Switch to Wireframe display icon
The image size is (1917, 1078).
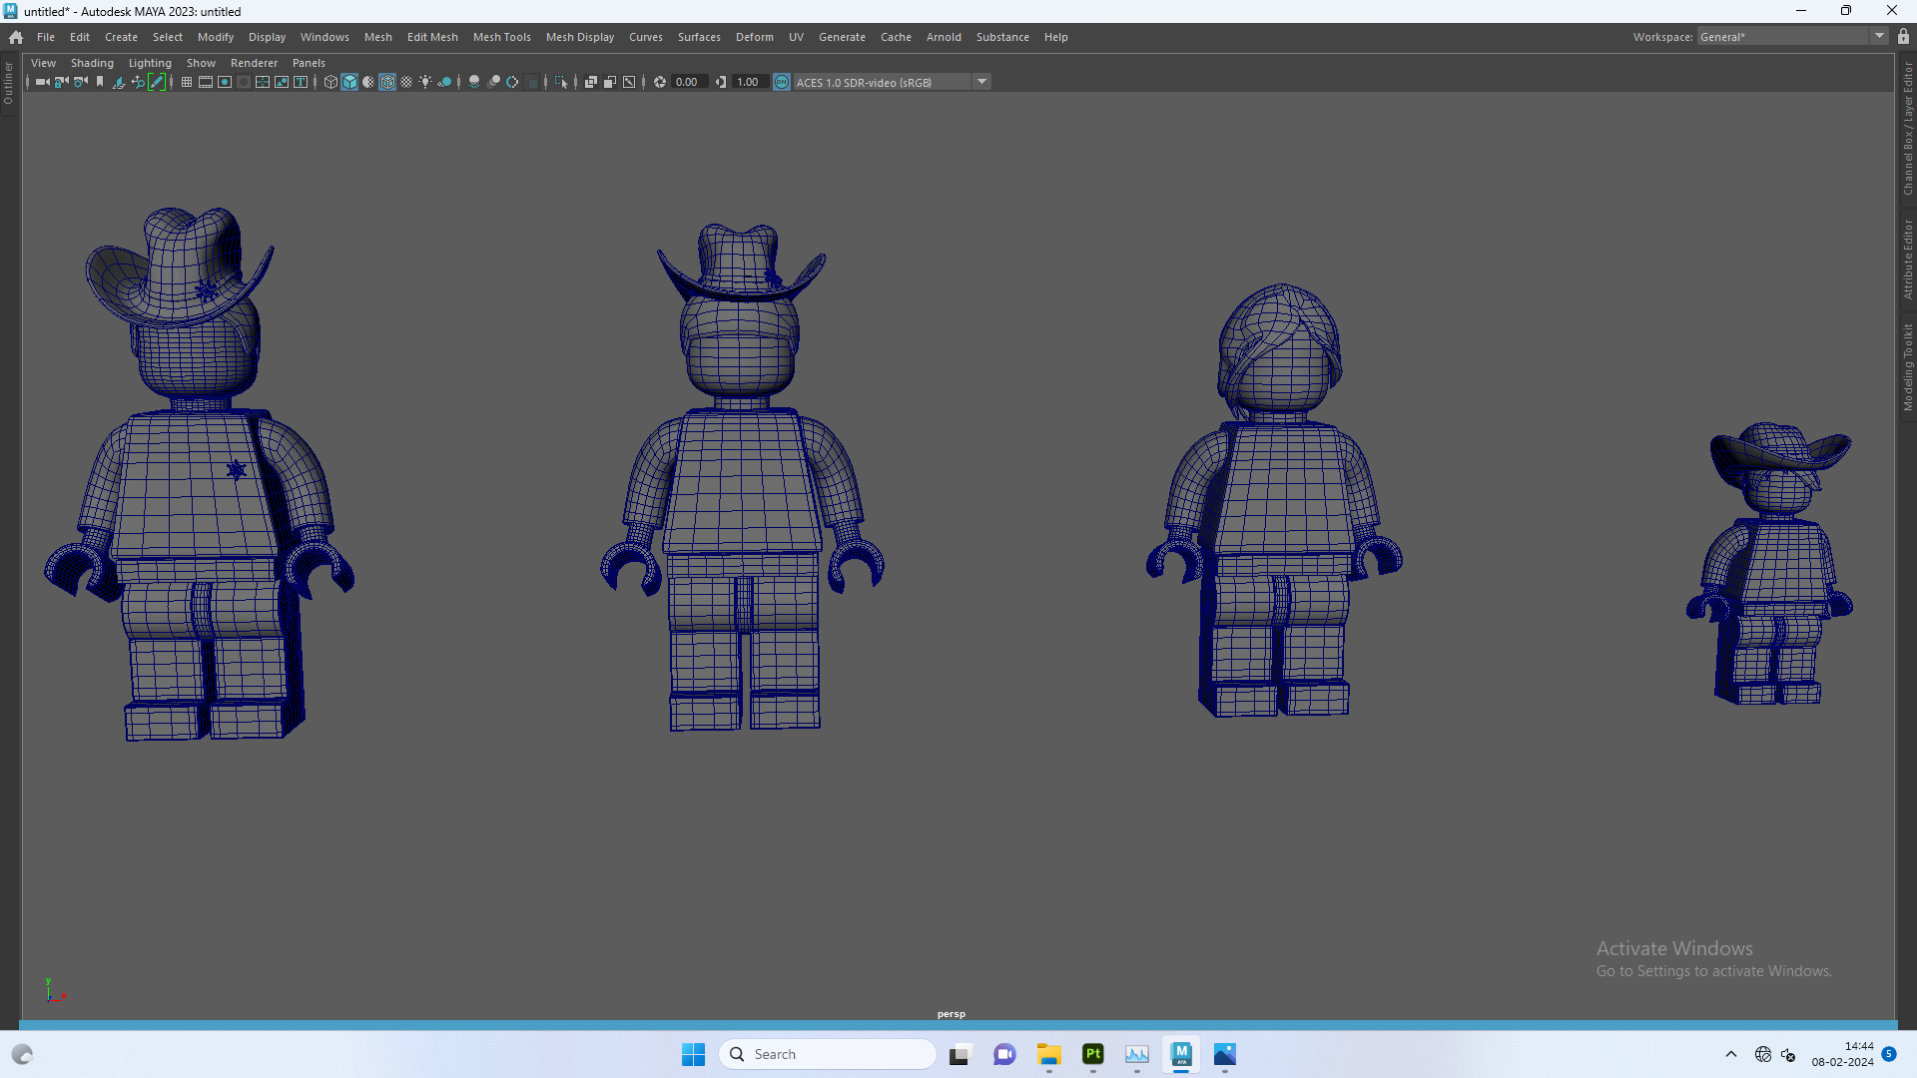click(x=330, y=82)
